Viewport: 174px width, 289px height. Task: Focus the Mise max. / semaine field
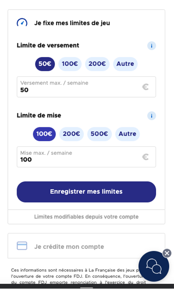86,157
